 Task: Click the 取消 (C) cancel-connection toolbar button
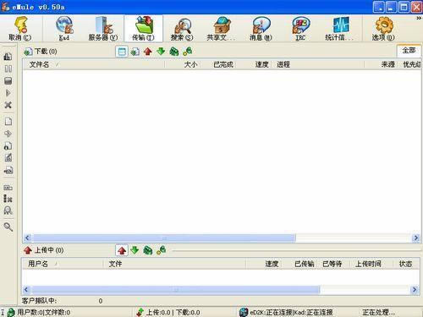(x=20, y=29)
